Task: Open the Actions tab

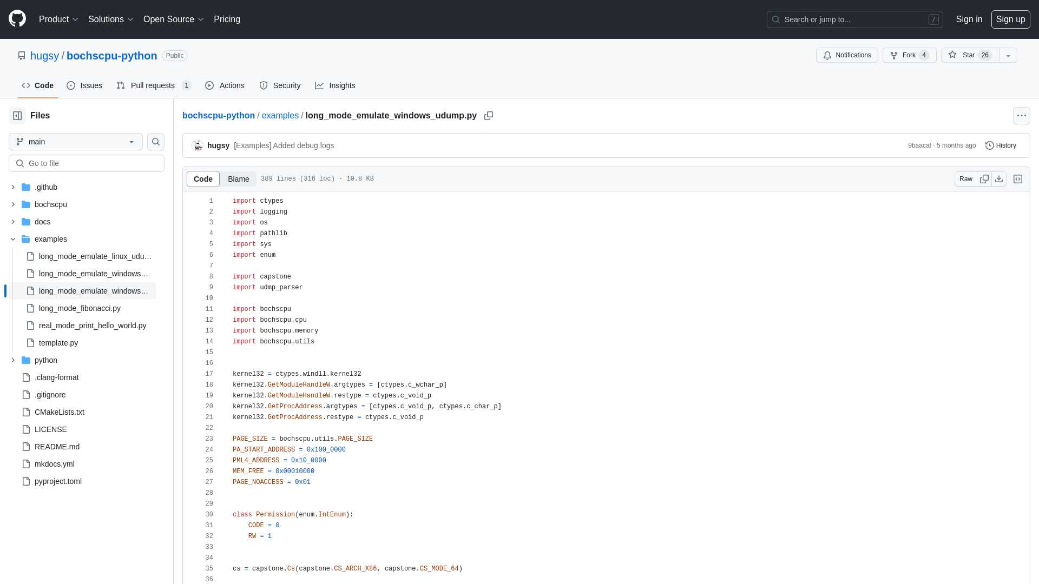Action: click(x=225, y=85)
